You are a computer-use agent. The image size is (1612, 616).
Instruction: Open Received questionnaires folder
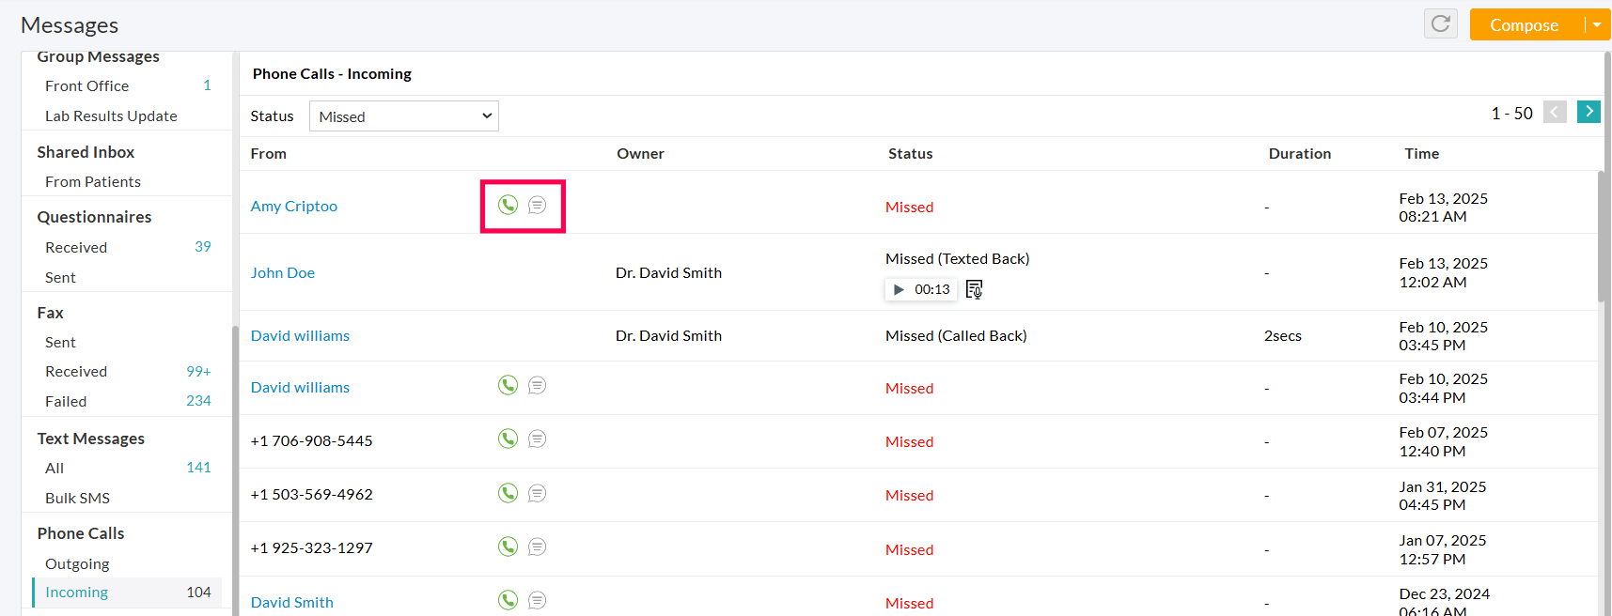click(76, 247)
